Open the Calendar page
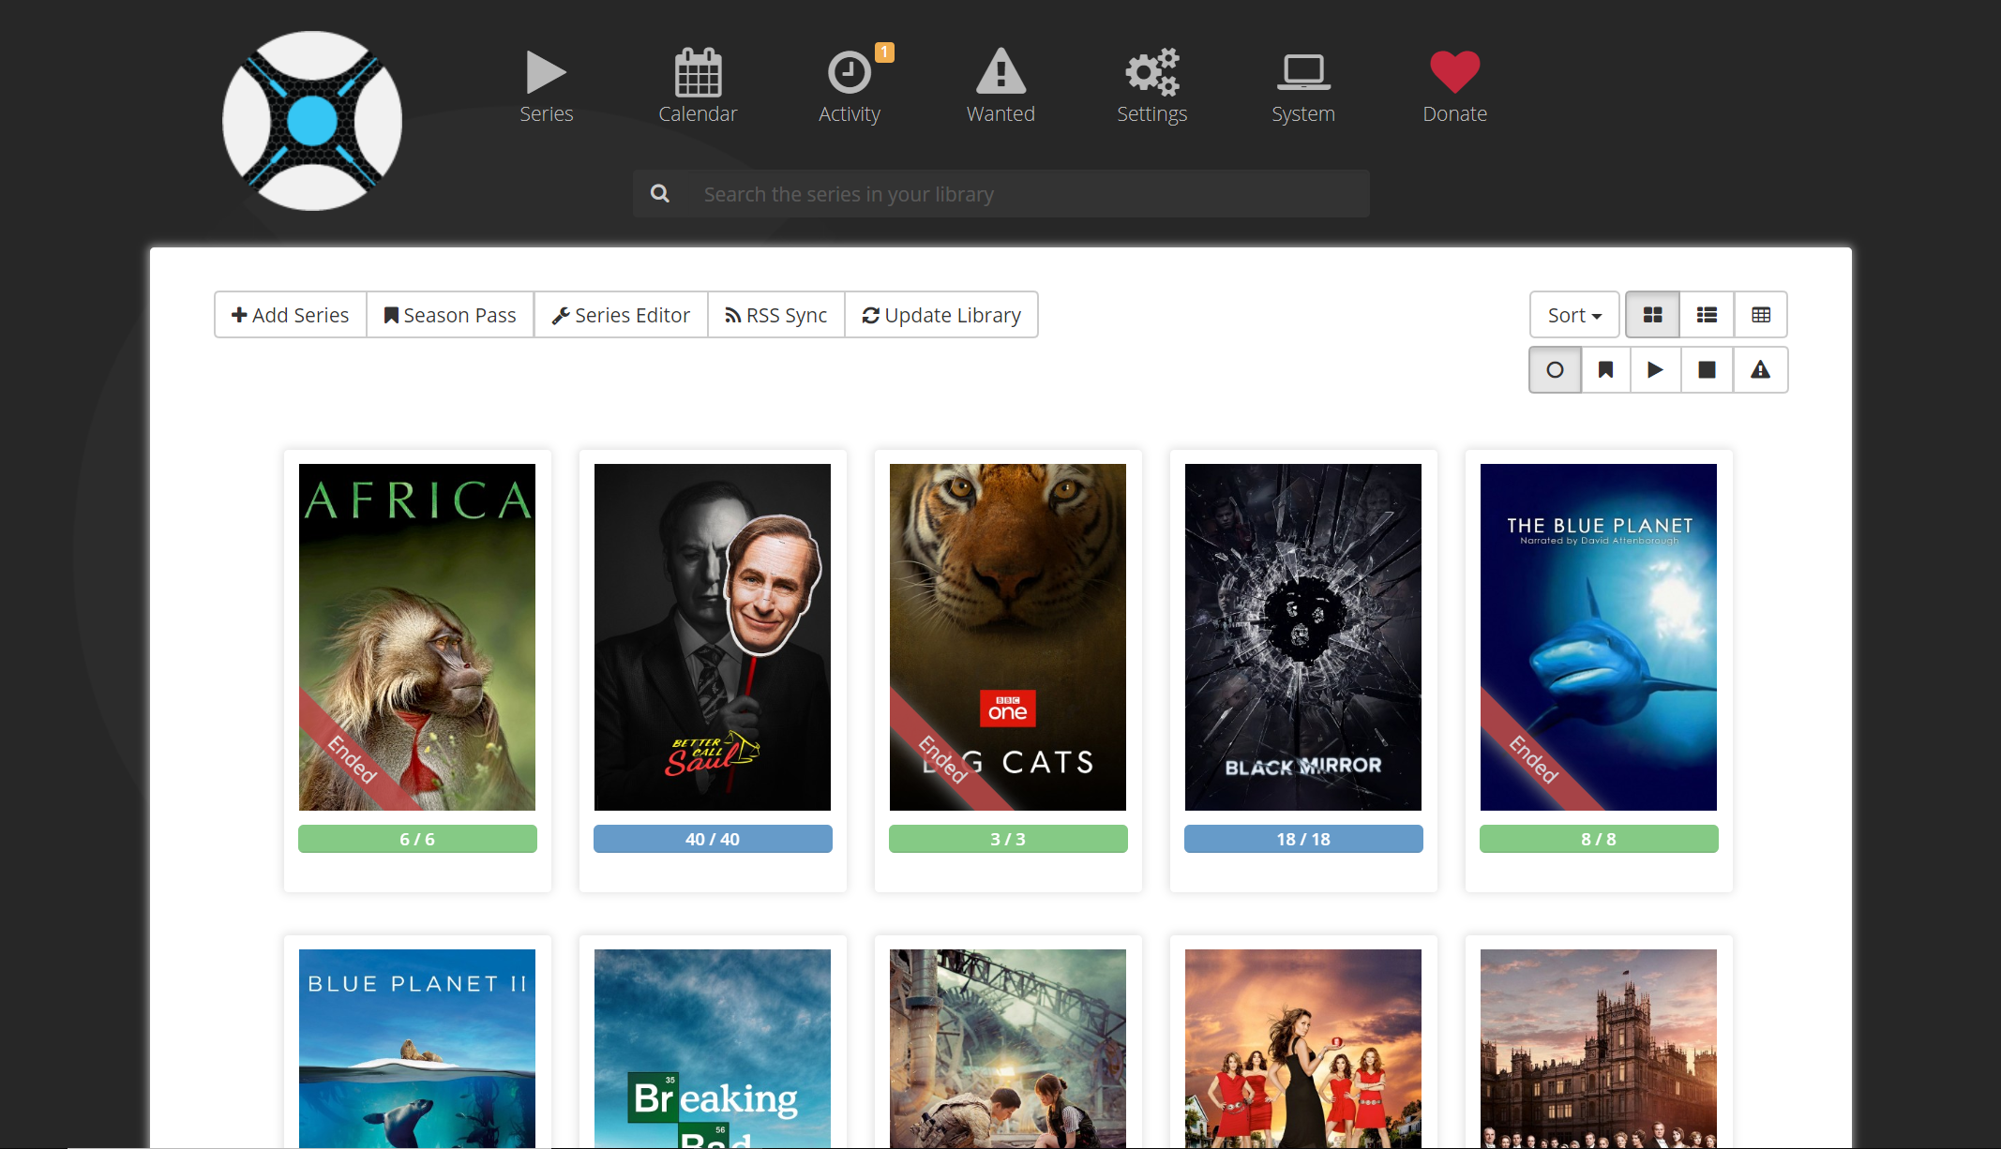This screenshot has height=1149, width=2001. [698, 87]
